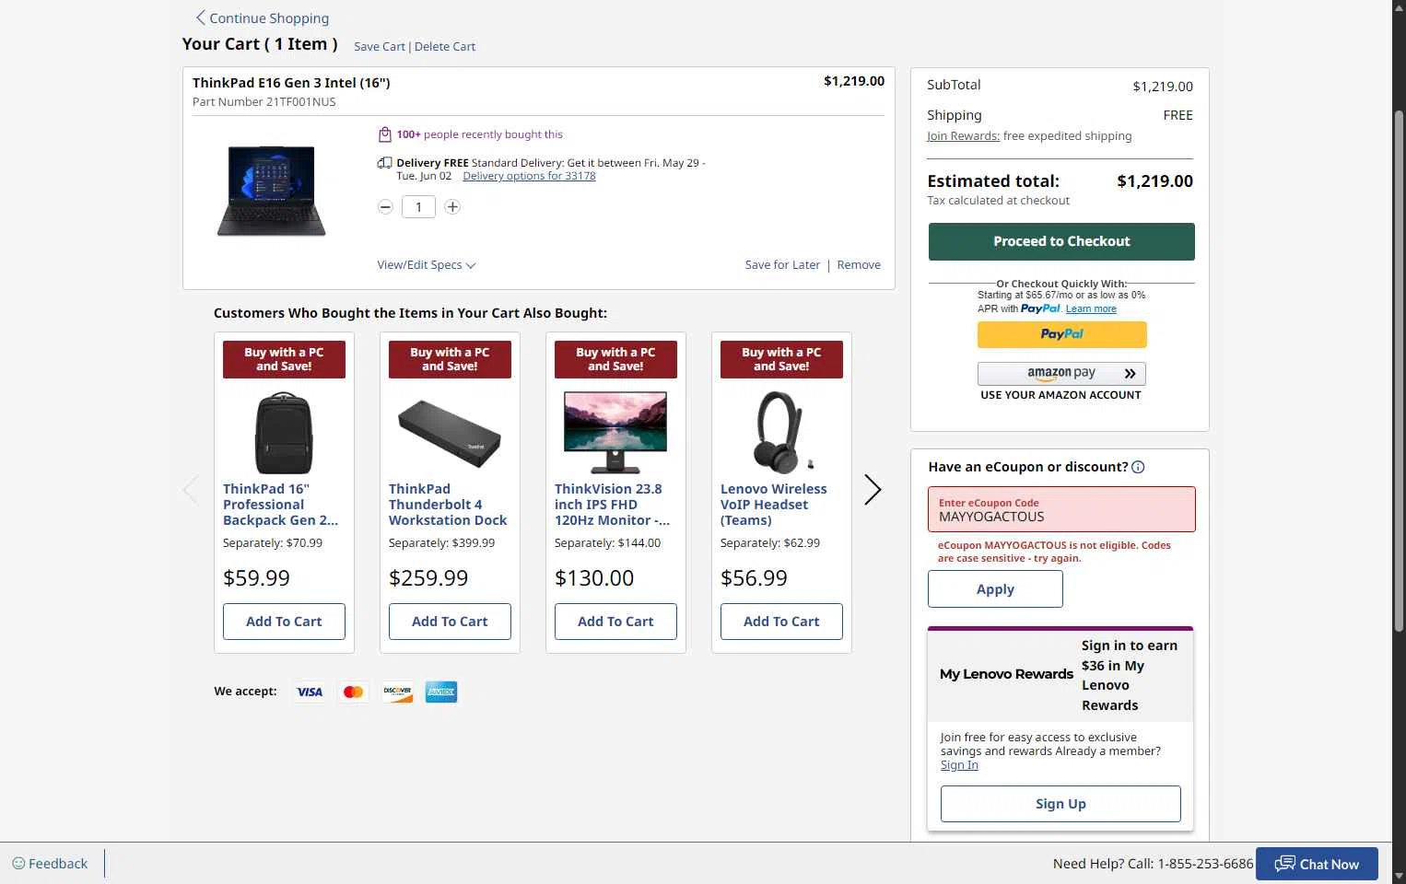Open Feedback smiley link
Image resolution: width=1406 pixels, height=884 pixels.
[50, 864]
